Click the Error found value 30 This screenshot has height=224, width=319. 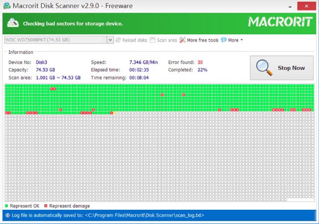[200, 62]
